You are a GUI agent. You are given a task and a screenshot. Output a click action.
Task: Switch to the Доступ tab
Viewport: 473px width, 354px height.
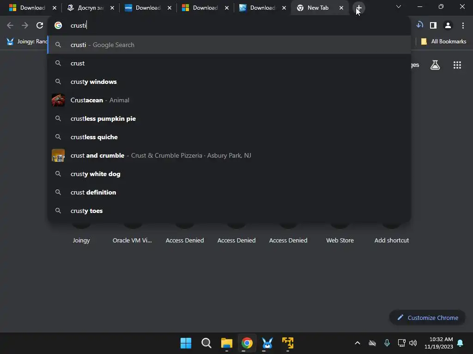coord(91,8)
